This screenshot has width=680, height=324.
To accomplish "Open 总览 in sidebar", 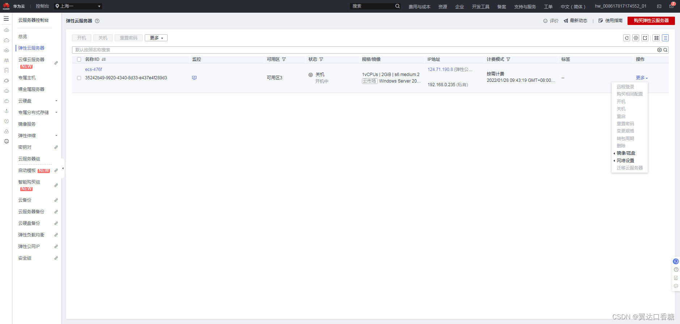I will [x=23, y=37].
